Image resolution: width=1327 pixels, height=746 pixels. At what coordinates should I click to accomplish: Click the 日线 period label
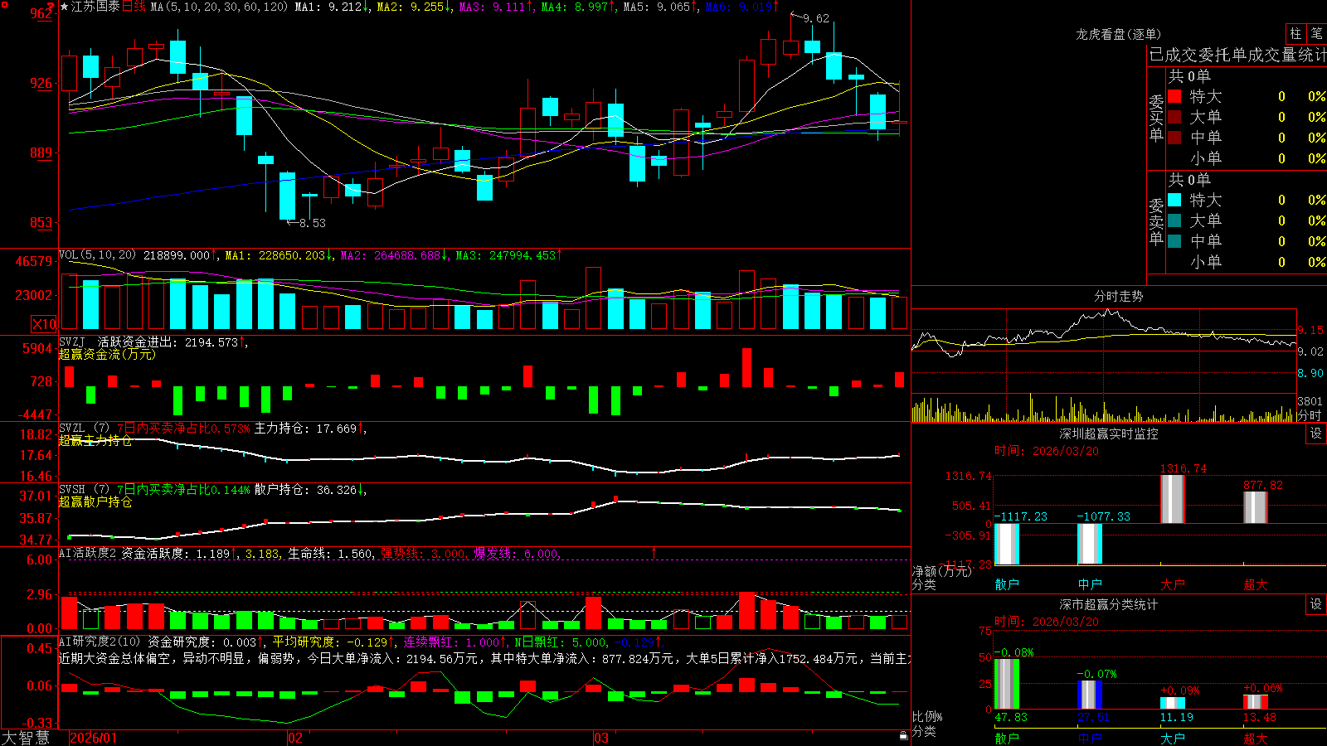click(x=134, y=7)
